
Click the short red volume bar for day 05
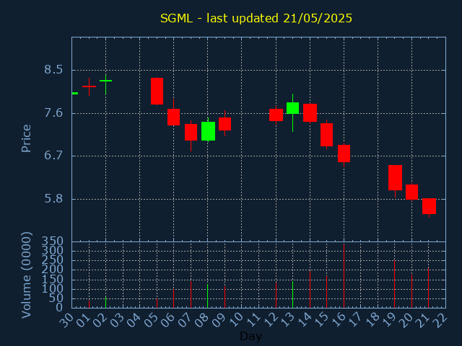click(x=157, y=303)
